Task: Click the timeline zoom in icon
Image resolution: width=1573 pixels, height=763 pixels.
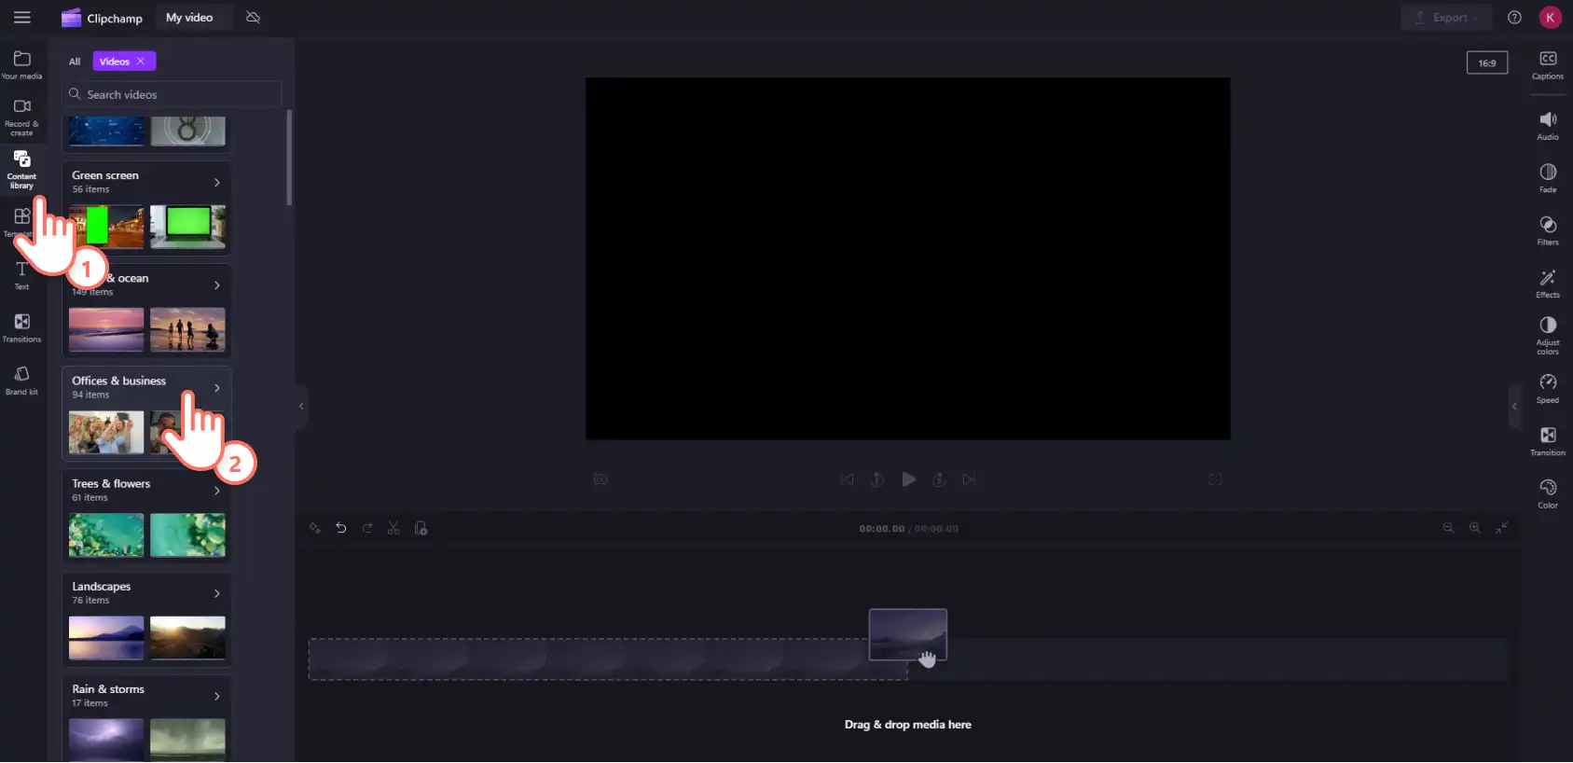Action: click(1474, 528)
